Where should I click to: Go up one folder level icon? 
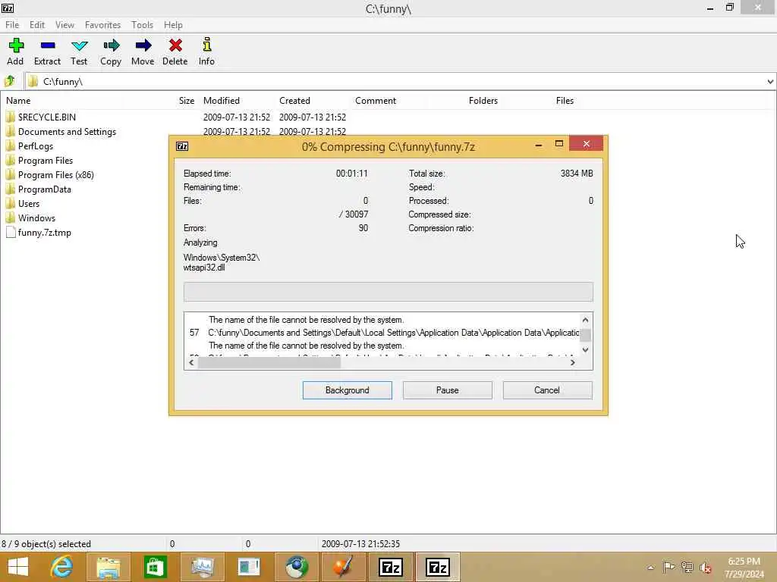9,80
